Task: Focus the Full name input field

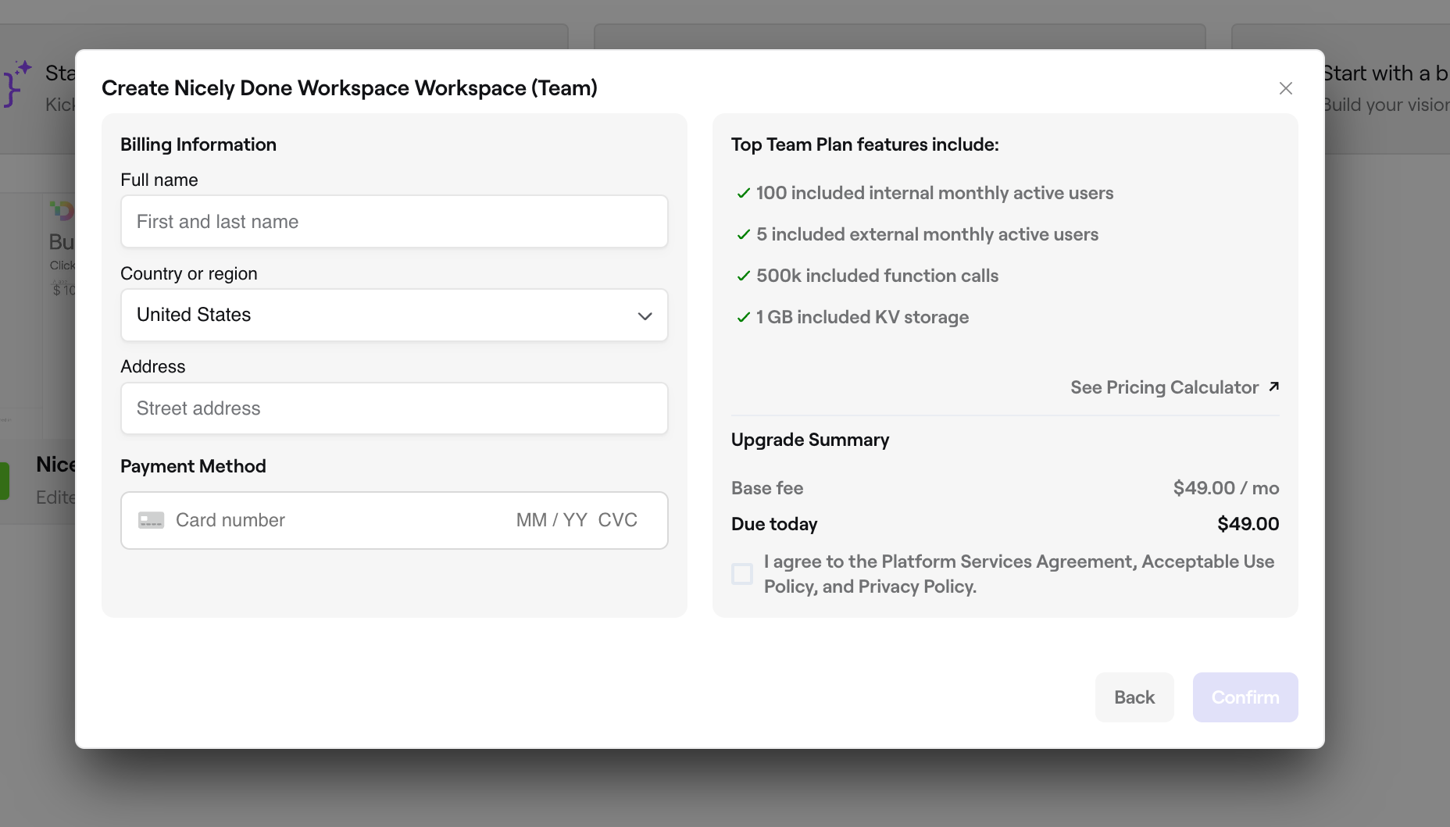Action: (394, 222)
